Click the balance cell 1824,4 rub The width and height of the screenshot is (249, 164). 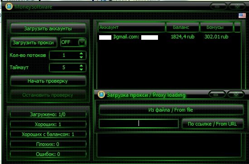tap(182, 37)
